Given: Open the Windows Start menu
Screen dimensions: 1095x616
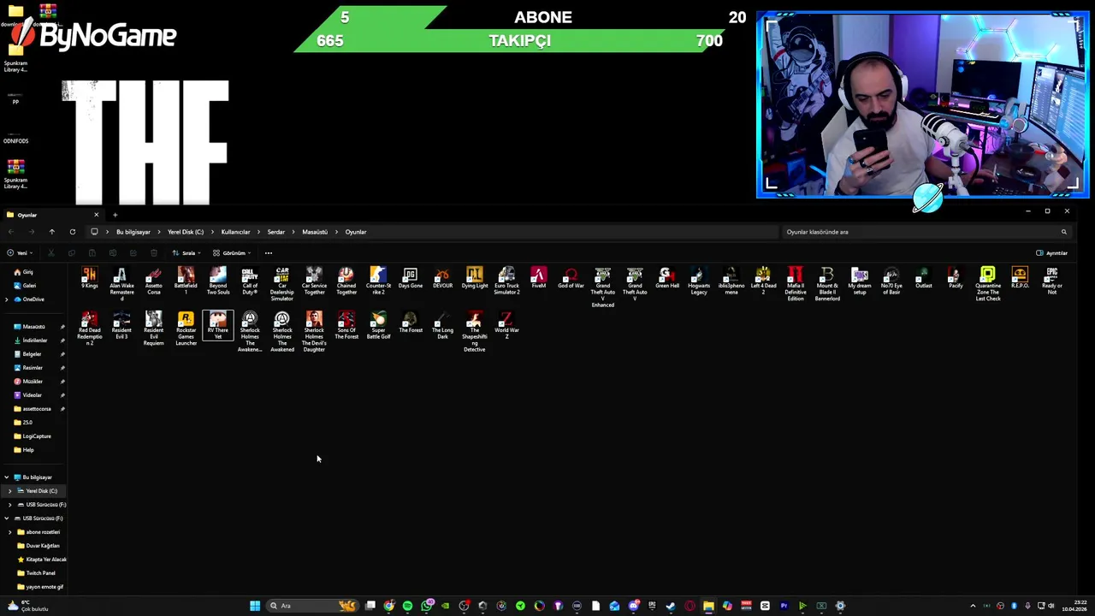Looking at the screenshot, I should (255, 606).
